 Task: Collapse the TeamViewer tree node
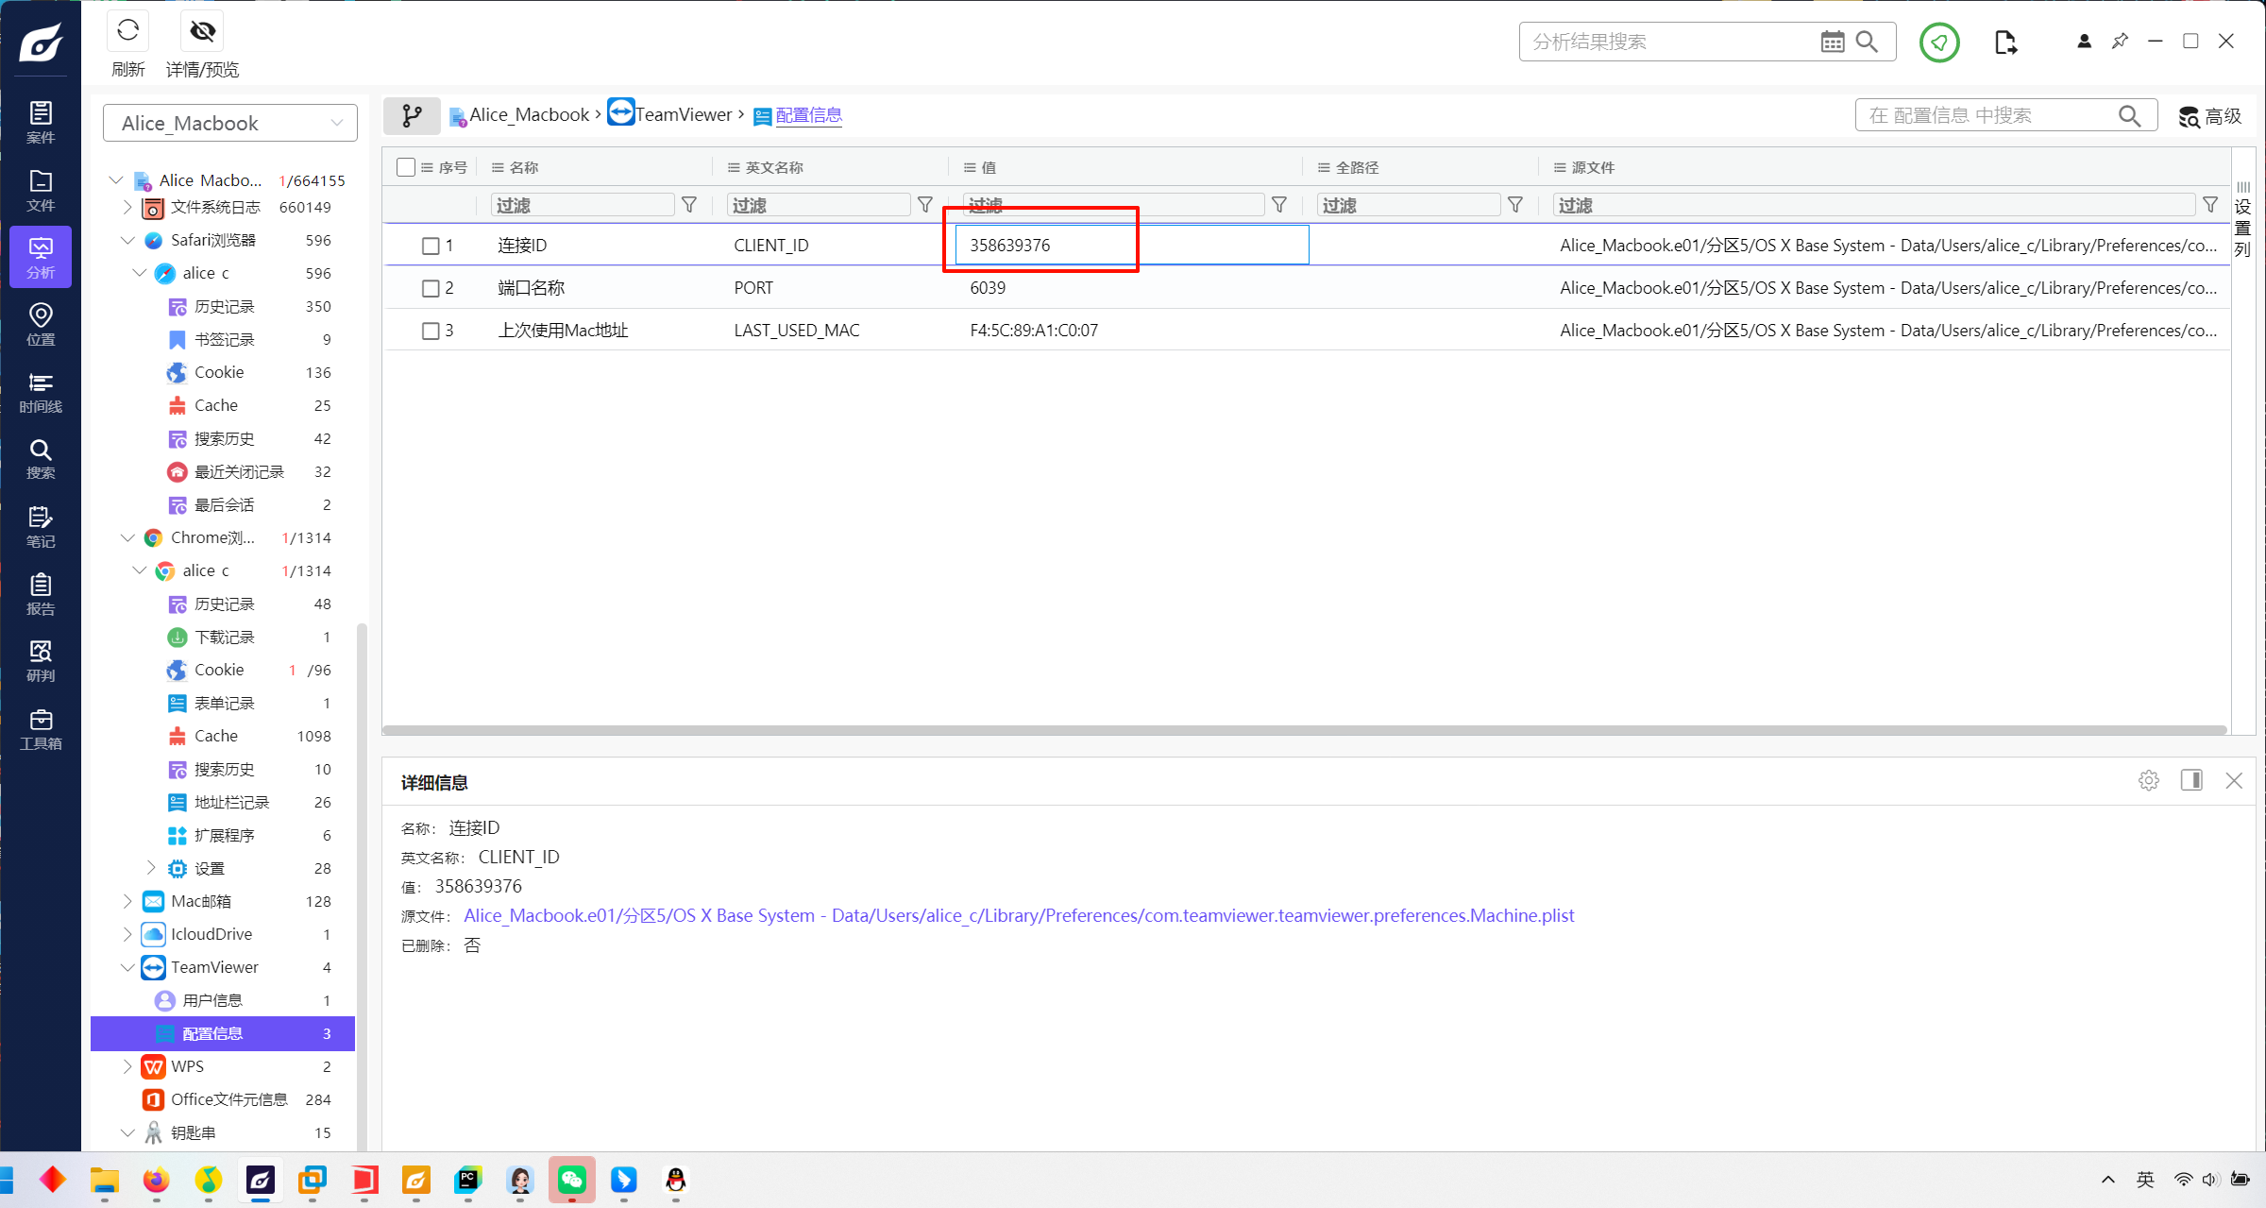[127, 967]
